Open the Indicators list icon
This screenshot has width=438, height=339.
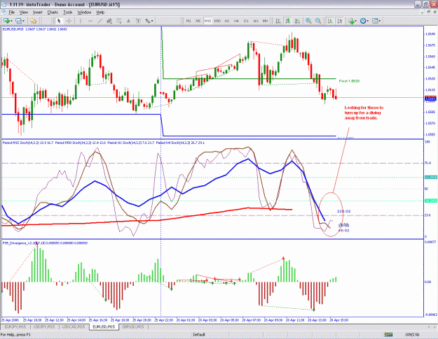pyautogui.click(x=351, y=21)
